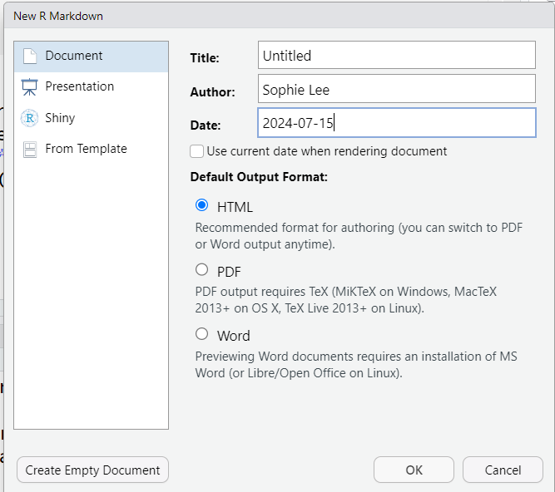The width and height of the screenshot is (555, 492).
Task: Click the Presentation easel icon
Action: tap(30, 87)
